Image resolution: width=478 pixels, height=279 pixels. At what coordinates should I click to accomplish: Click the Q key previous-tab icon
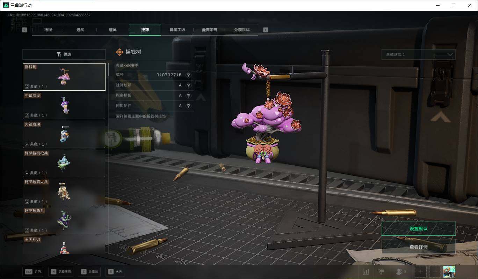(x=24, y=30)
